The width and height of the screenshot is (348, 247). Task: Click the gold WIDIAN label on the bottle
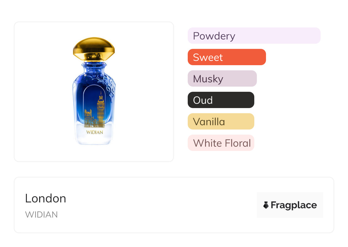[x=94, y=132]
